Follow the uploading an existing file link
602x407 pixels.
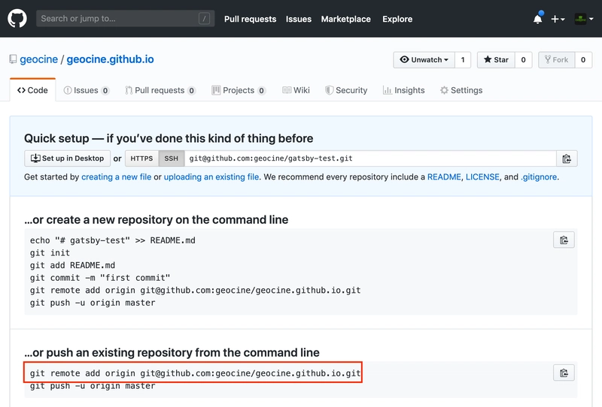[211, 177]
